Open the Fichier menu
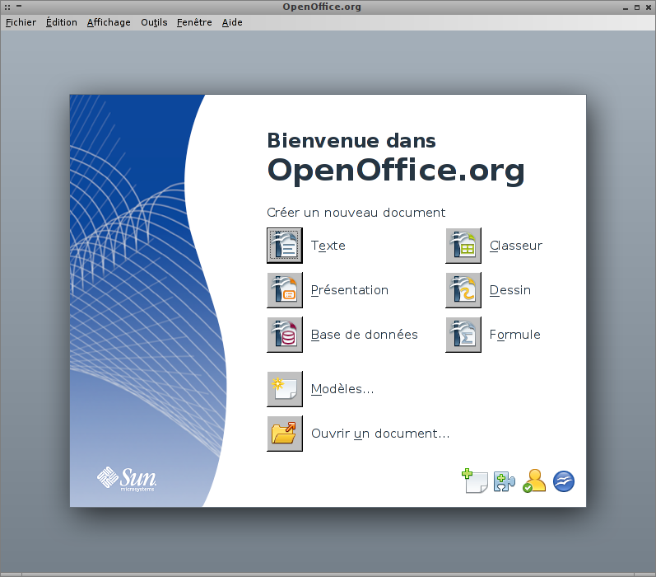The width and height of the screenshot is (656, 577). tap(21, 22)
